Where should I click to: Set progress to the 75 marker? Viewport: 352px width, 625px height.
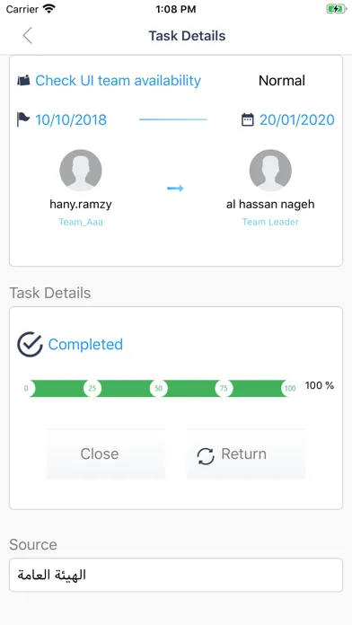224,388
